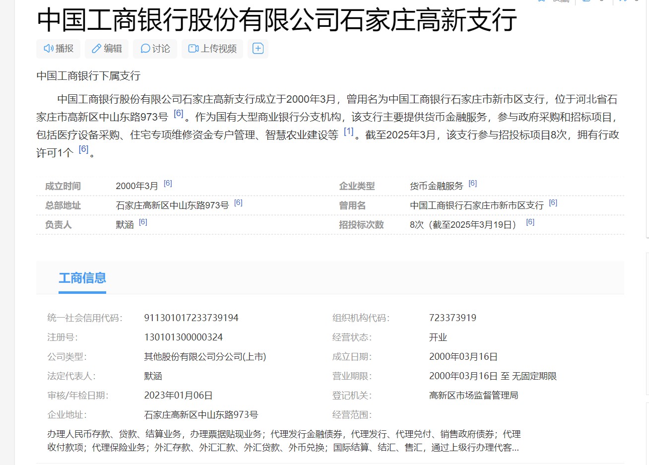Click the 负责人 label in info box
The image size is (649, 465).
pyautogui.click(x=59, y=225)
